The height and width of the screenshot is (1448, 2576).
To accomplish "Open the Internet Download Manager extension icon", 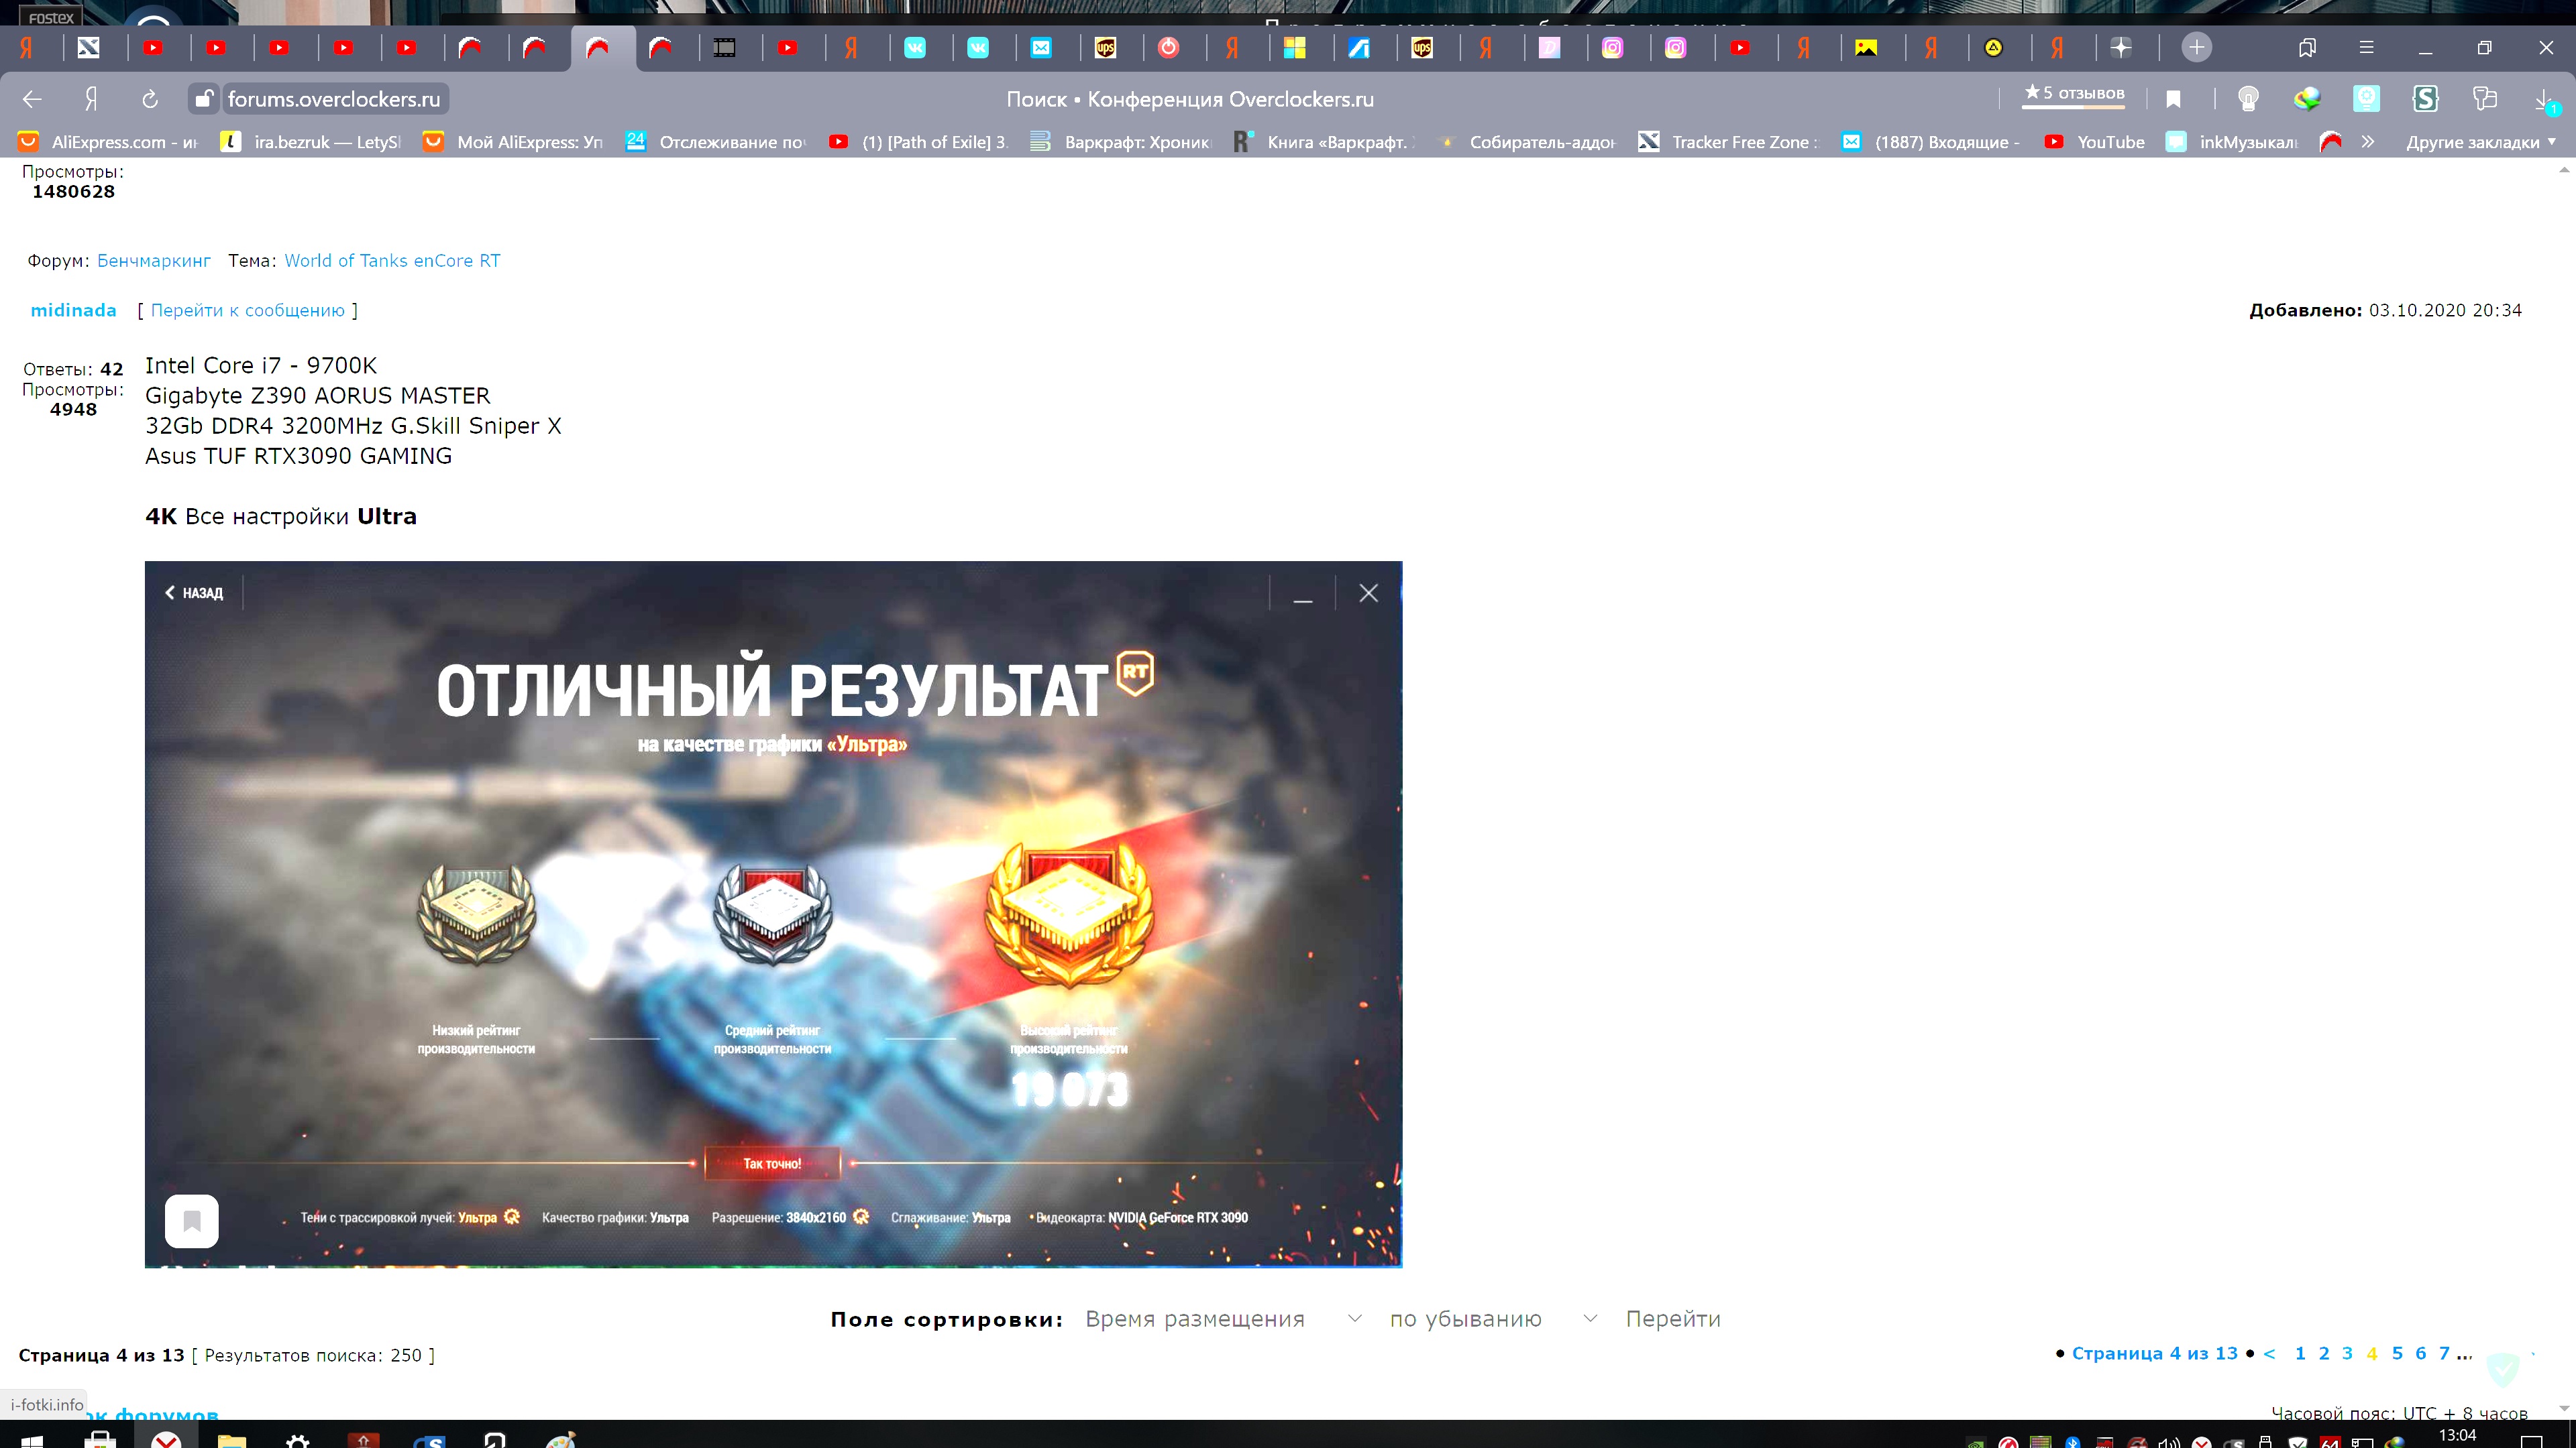I will coord(2307,99).
